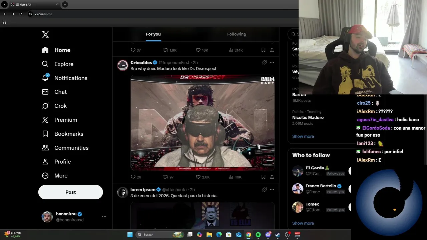Viewport: 427px width, 240px height.
Task: Open the Chat section
Action: click(x=54, y=92)
